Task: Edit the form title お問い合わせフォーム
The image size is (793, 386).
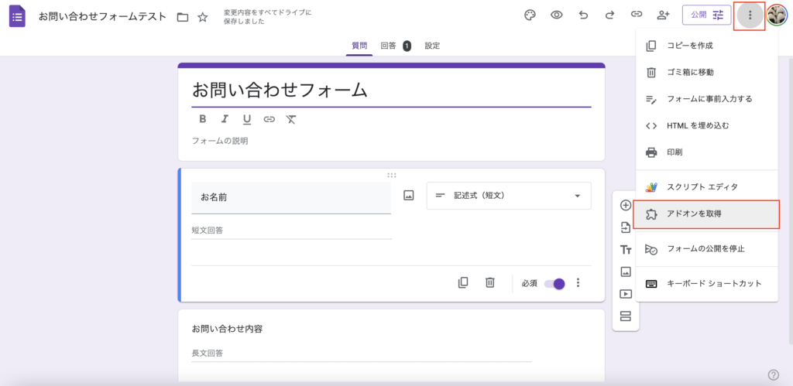Action: coord(391,90)
